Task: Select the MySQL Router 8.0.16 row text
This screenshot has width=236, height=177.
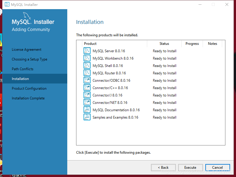Action: [x=109, y=73]
